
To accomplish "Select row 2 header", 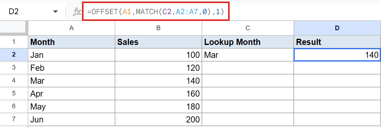I will point(14,55).
